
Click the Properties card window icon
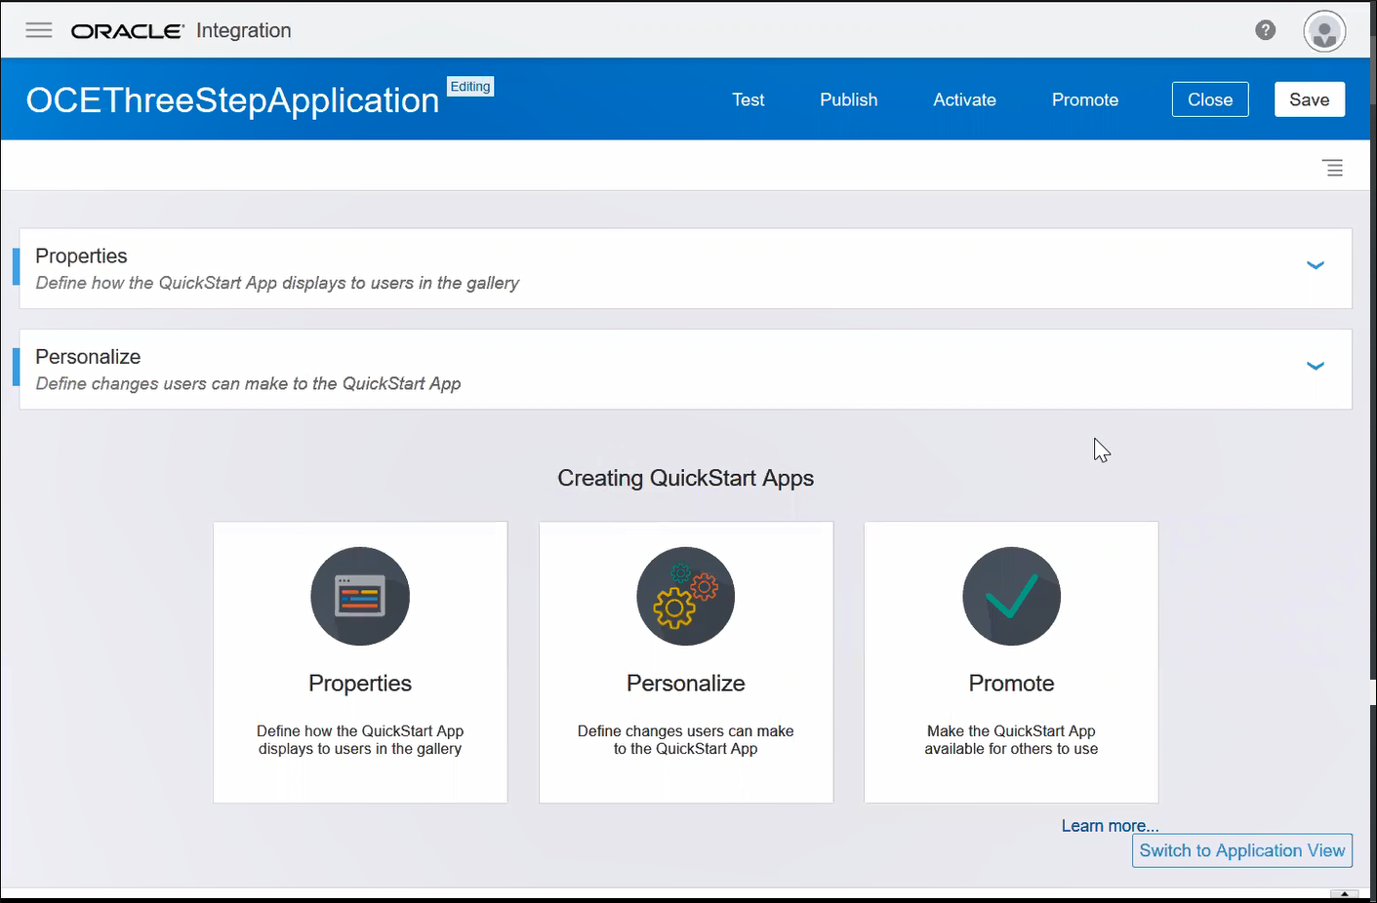tap(360, 596)
